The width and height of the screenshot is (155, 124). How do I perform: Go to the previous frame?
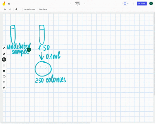point(70,4)
